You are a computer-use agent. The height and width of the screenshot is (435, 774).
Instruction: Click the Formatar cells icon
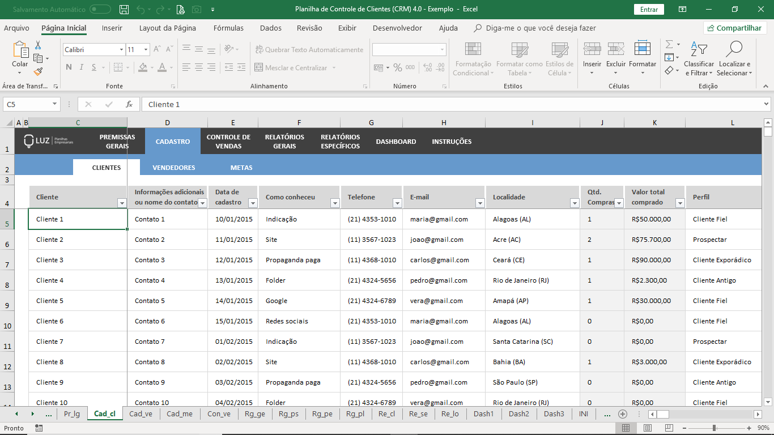643,49
